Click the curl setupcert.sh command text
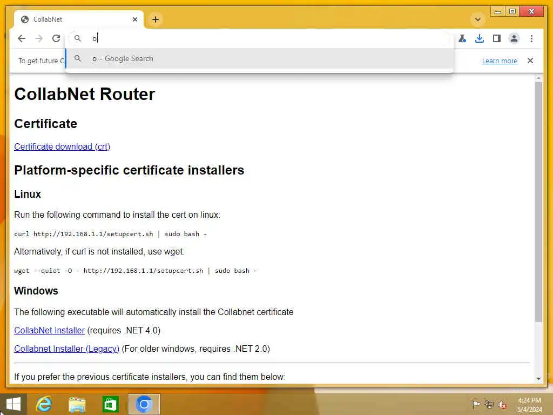 (110, 234)
